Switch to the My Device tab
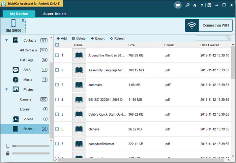Viewport: 236px width, 163px height. pyautogui.click(x=19, y=14)
